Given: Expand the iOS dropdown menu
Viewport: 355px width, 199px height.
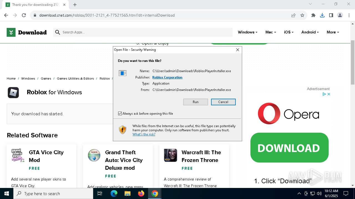Looking at the screenshot, I should pyautogui.click(x=289, y=32).
